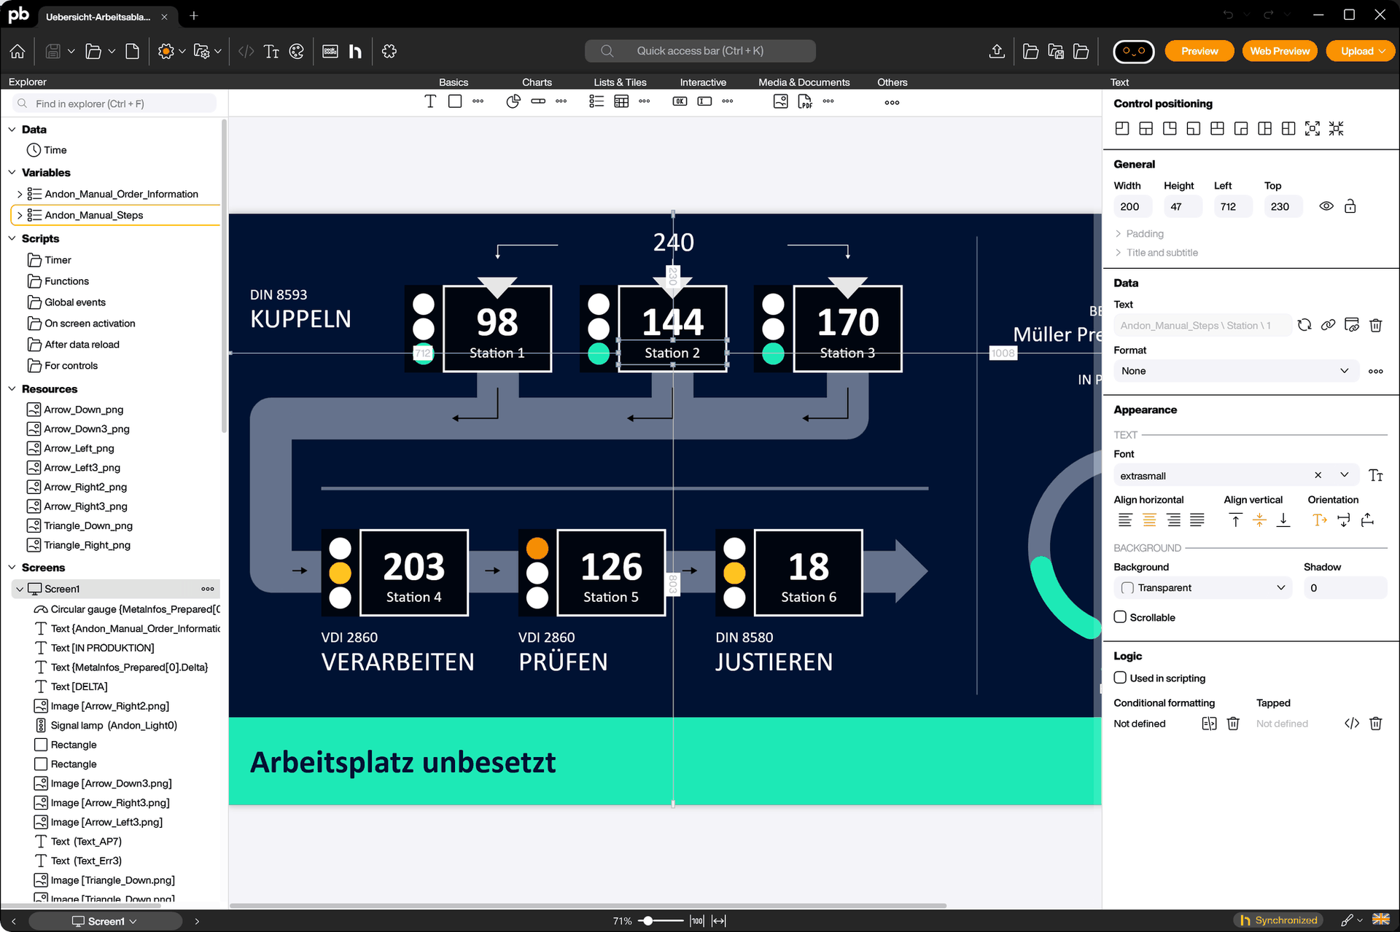This screenshot has height=932, width=1400.
Task: Click the Find in explorer search field
Action: point(115,103)
